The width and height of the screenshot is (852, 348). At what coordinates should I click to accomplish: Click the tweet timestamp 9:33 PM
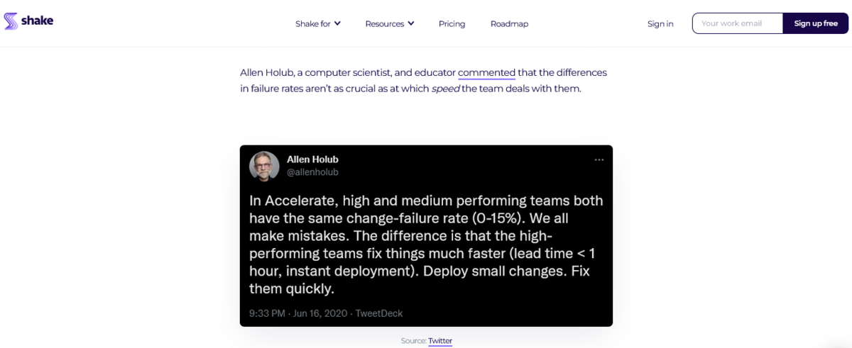(x=267, y=313)
